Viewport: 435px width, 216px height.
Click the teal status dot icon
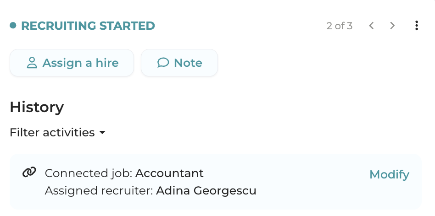pyautogui.click(x=13, y=26)
